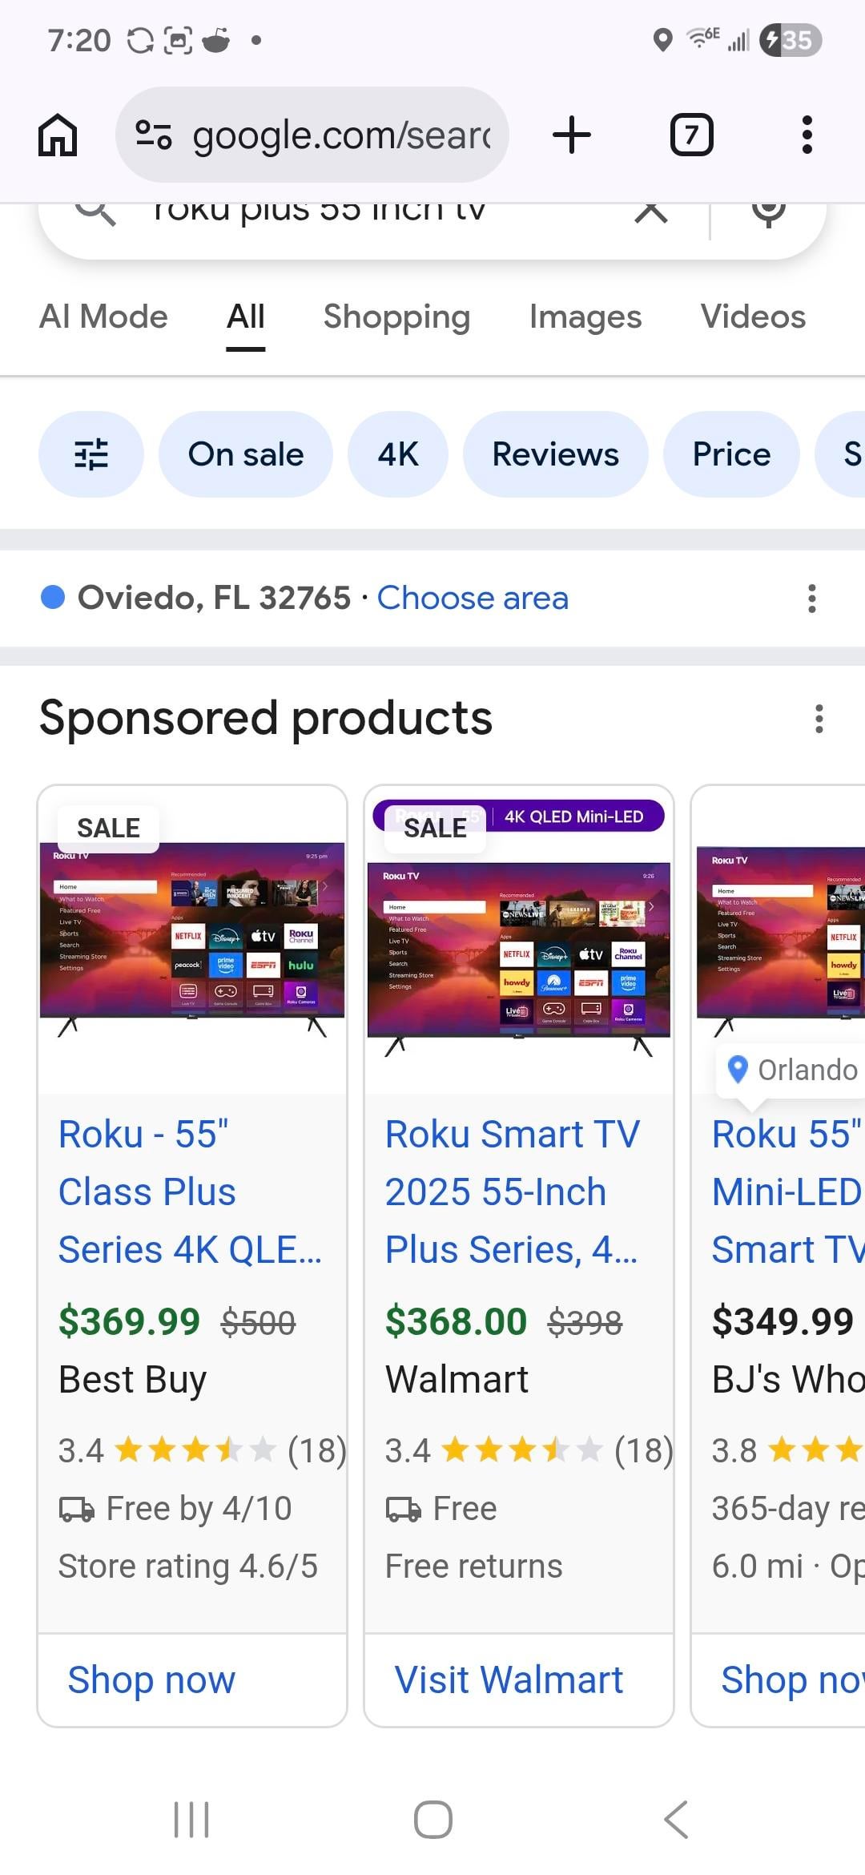Open AI Mode tab
865x1875 pixels.
[103, 317]
